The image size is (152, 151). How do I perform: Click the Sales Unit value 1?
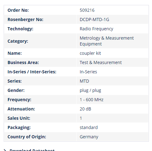click(x=81, y=118)
